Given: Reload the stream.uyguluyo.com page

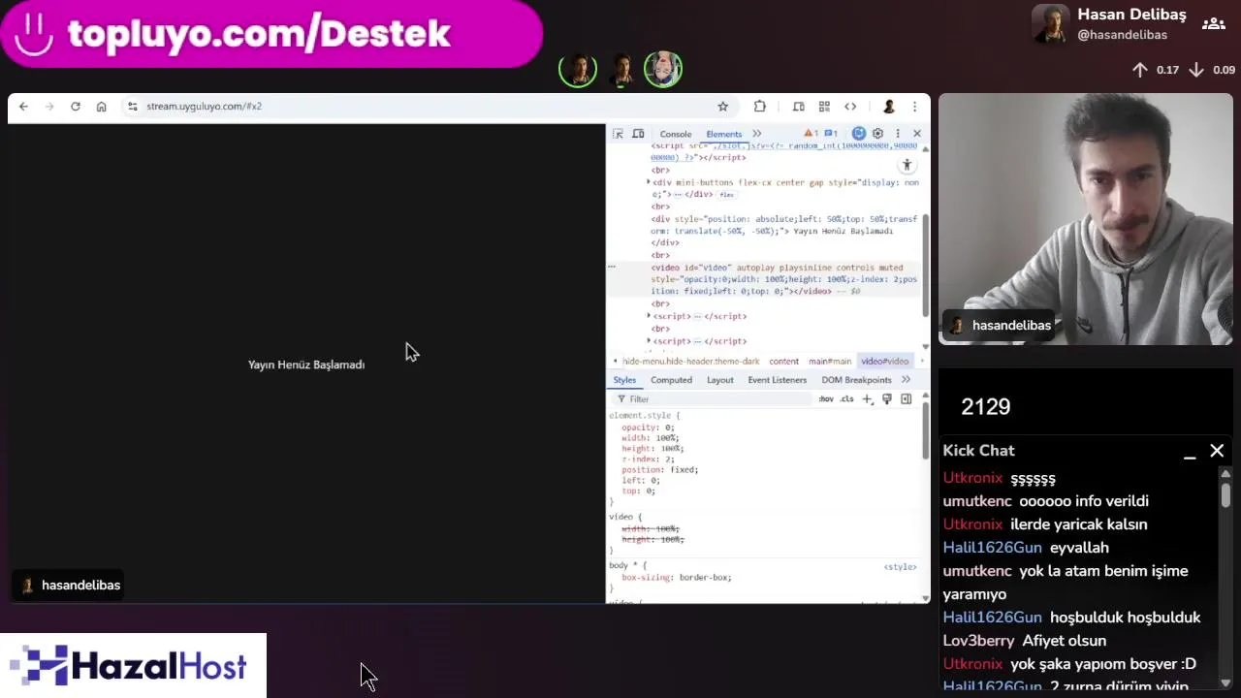Looking at the screenshot, I should click(76, 107).
